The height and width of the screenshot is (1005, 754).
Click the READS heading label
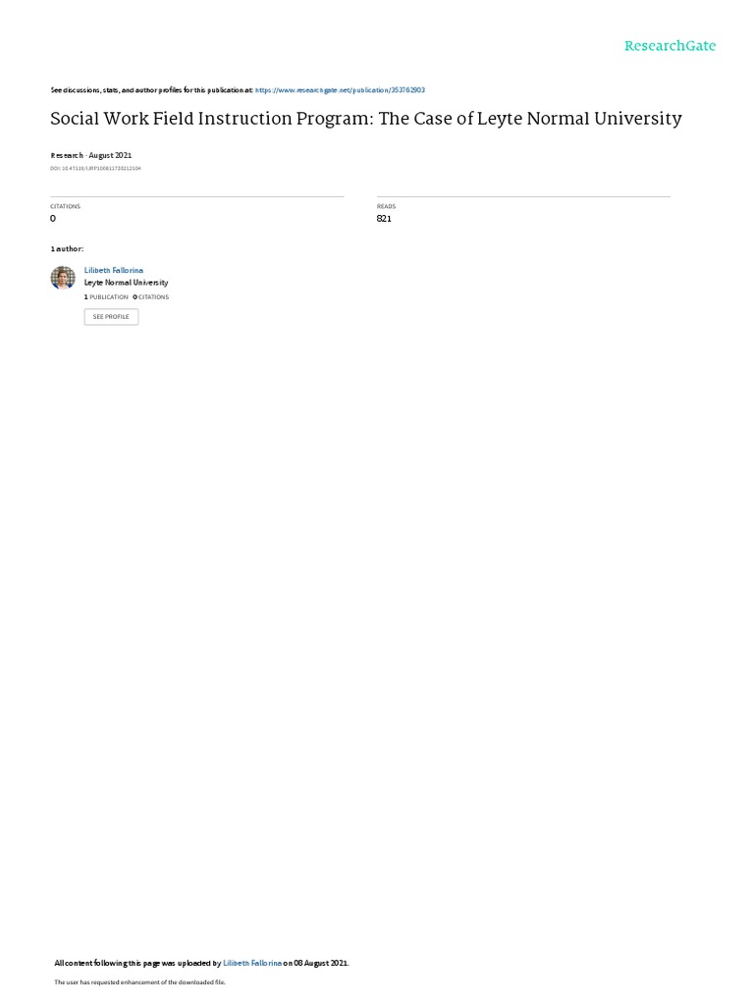coord(386,206)
